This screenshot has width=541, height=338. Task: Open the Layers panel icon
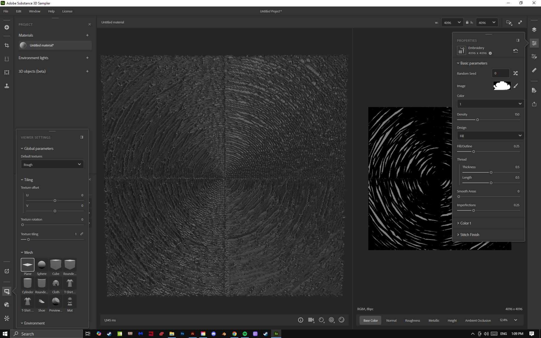pyautogui.click(x=534, y=30)
